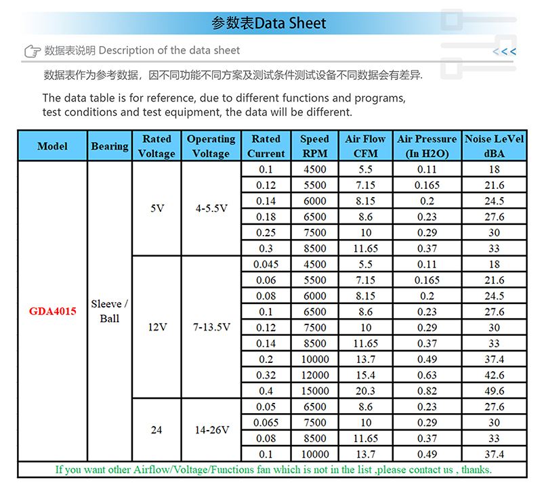Click the green 'If you want other Airflow/Voltage/Functions' note

coord(273,470)
